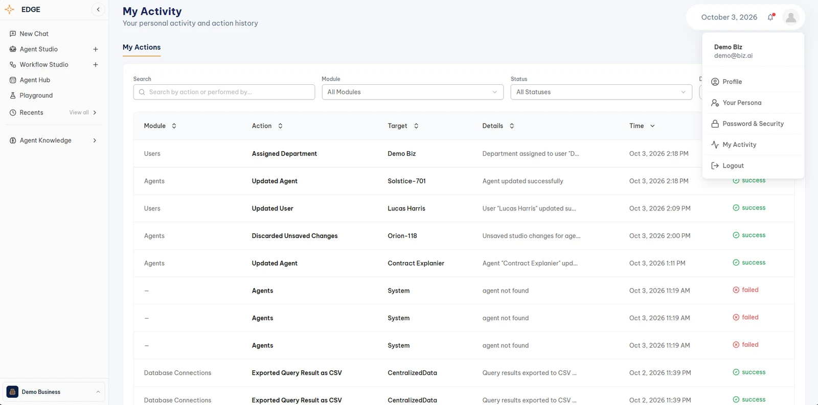Screen dimensions: 818x405
Task: Select My Activity in the user menu
Action: [753, 145]
